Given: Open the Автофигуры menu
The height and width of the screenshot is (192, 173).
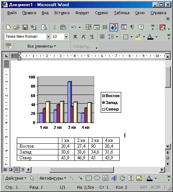Looking at the screenshot, I should click(53, 178).
